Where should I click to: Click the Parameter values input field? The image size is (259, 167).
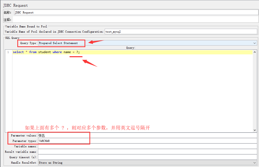click(147, 135)
